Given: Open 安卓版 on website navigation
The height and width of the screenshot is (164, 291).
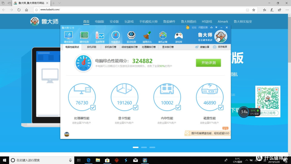Looking at the screenshot, I should (x=114, y=22).
